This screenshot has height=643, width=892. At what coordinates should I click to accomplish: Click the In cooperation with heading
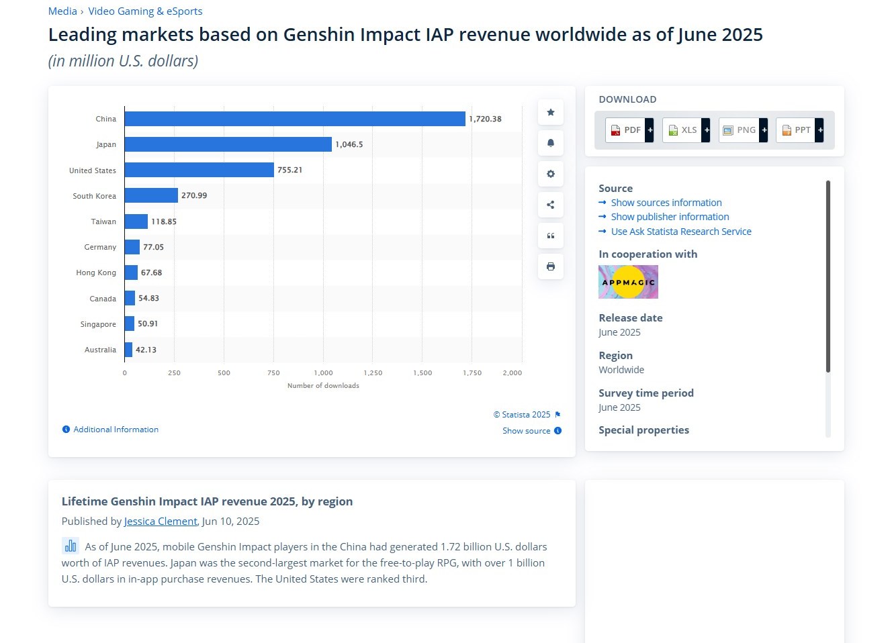648,254
